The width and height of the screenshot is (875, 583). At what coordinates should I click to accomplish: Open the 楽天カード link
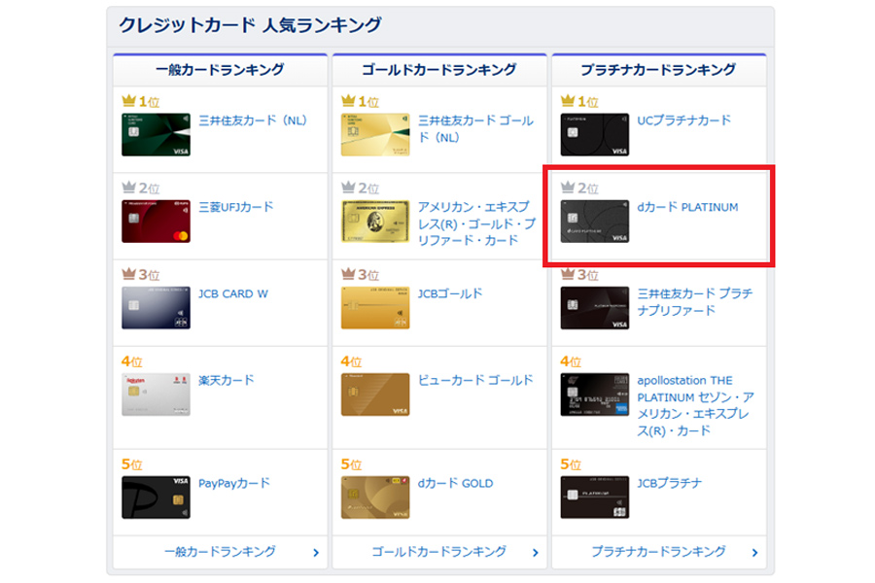(x=226, y=381)
